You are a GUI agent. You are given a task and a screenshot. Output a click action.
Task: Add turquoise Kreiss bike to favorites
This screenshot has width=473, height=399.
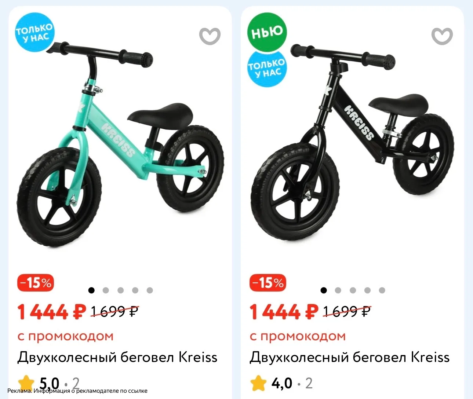coord(210,36)
